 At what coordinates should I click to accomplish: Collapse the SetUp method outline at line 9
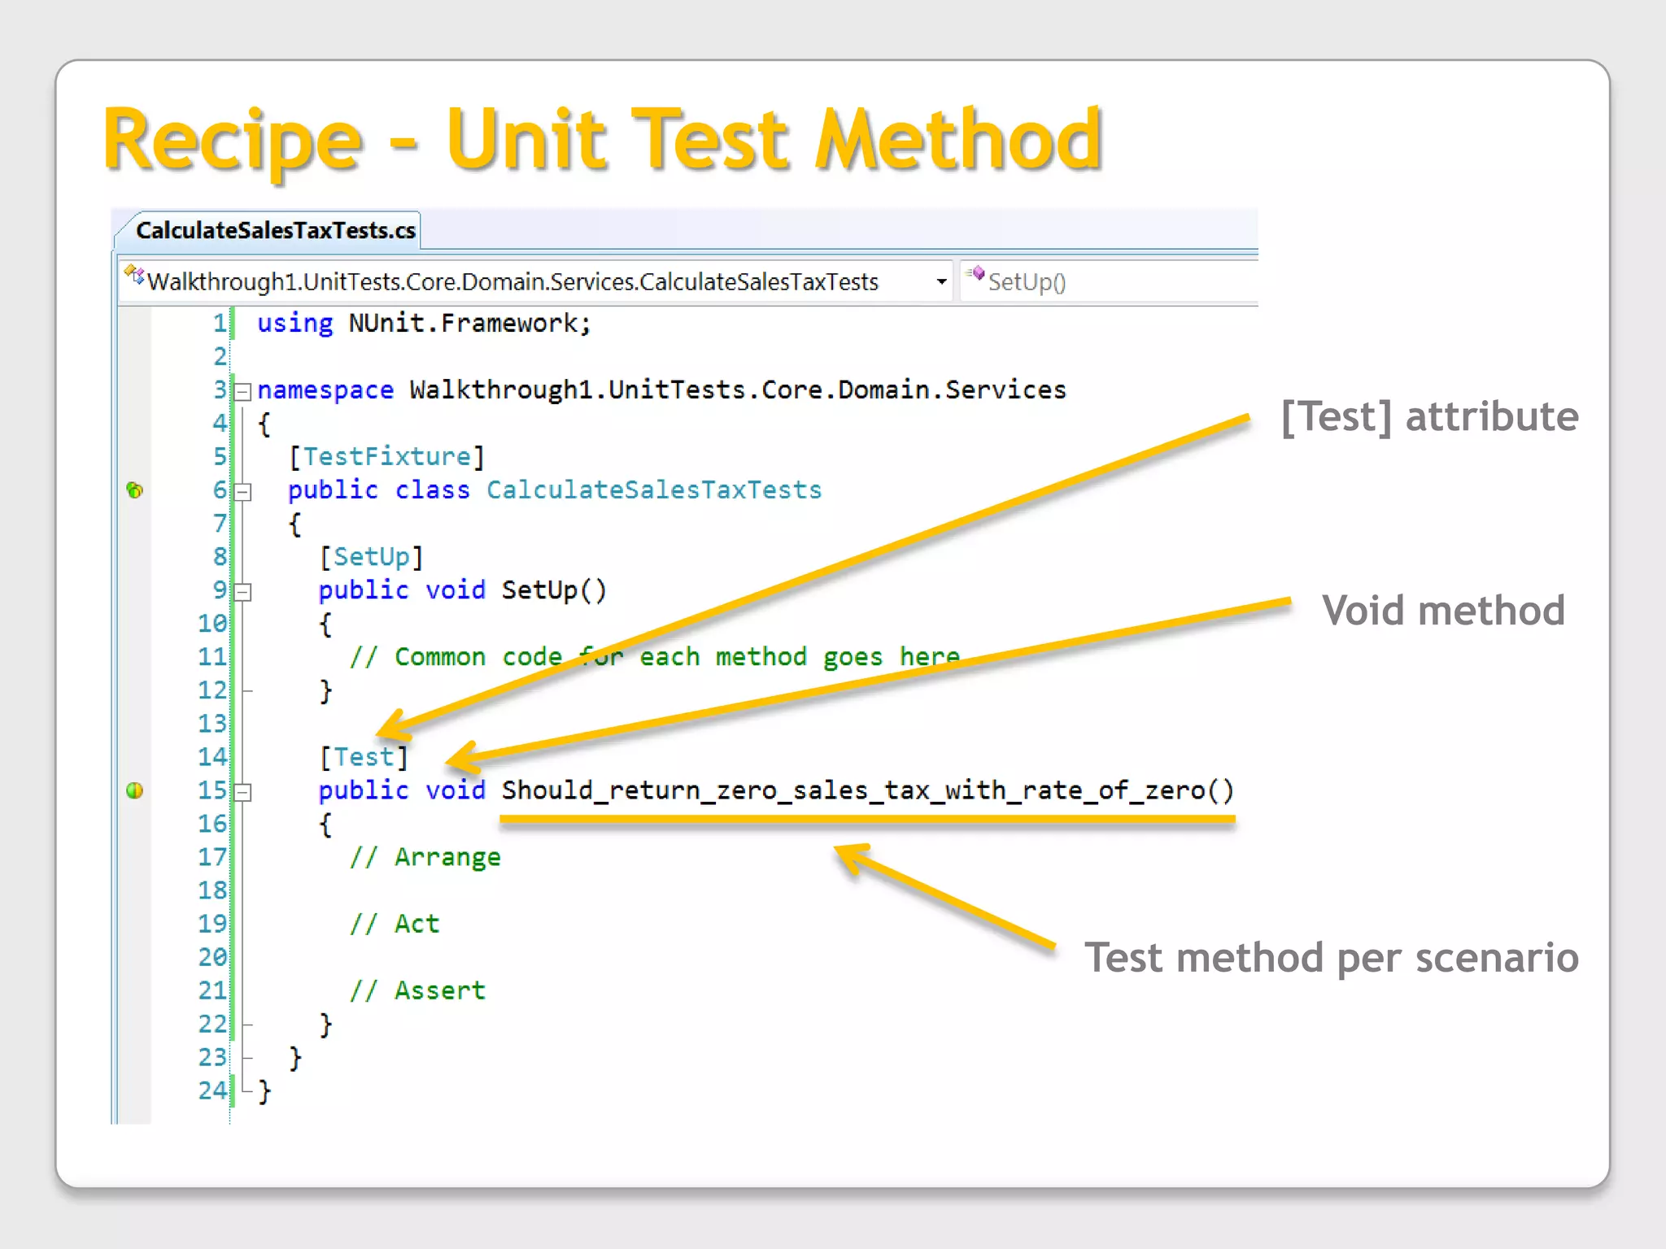[x=242, y=592]
